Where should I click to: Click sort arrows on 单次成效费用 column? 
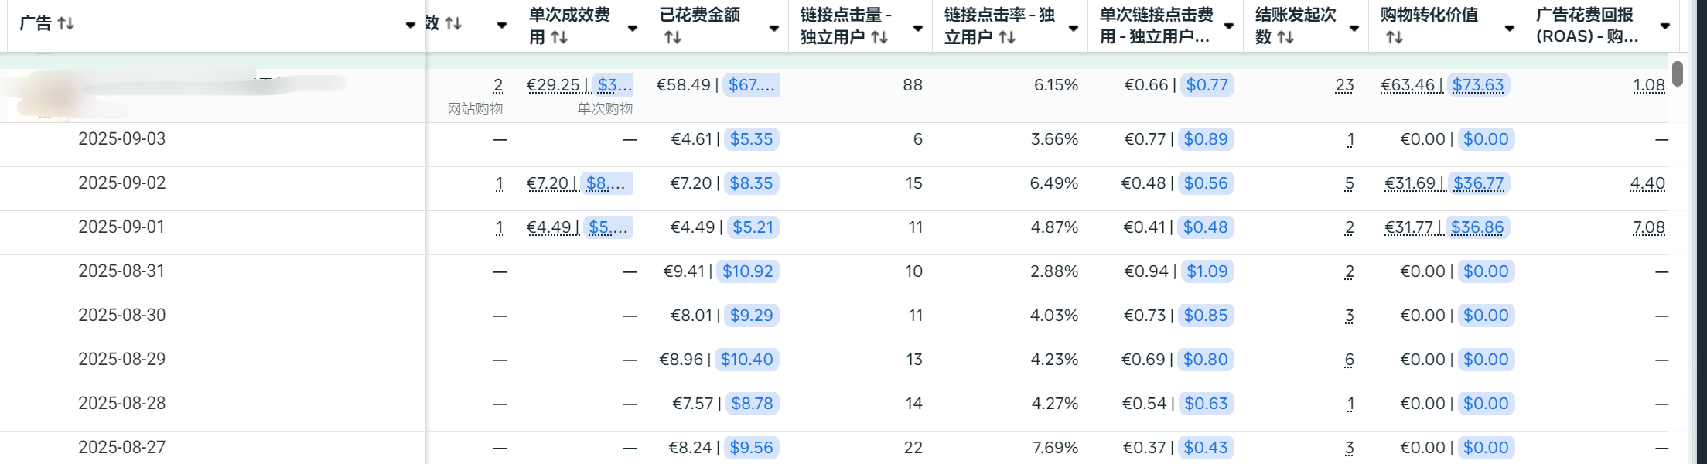pyautogui.click(x=559, y=37)
